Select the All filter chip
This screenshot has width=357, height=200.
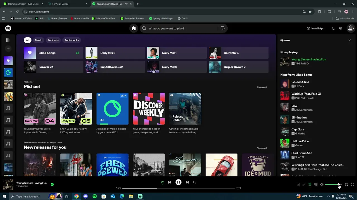tap(27, 40)
